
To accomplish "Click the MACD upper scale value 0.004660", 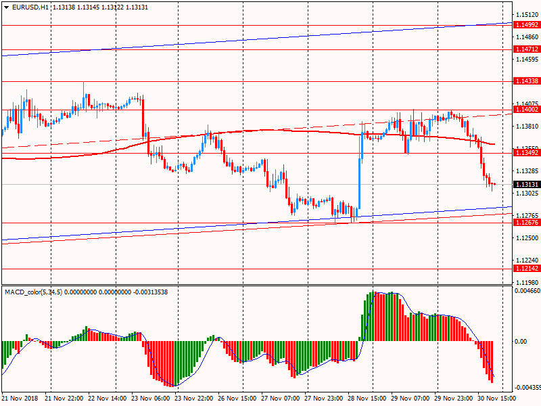I will (527, 291).
